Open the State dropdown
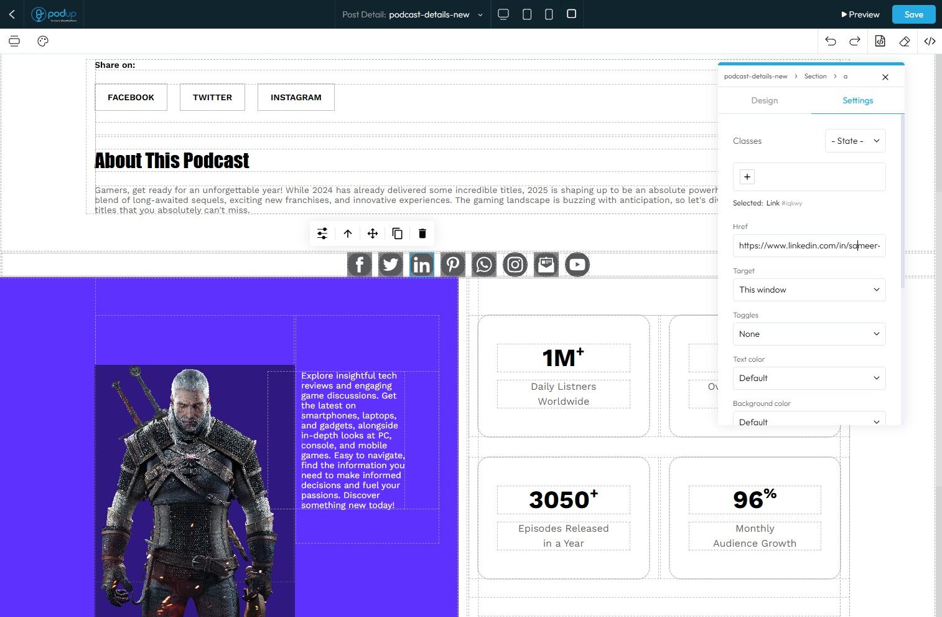The height and width of the screenshot is (617, 942). pos(855,141)
